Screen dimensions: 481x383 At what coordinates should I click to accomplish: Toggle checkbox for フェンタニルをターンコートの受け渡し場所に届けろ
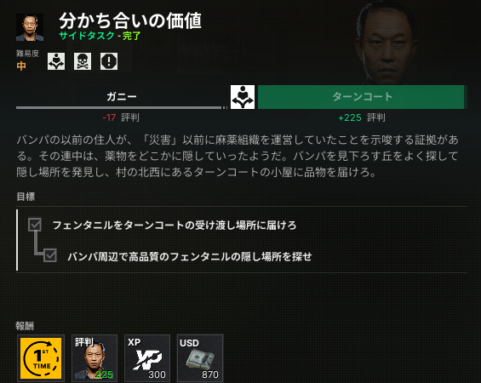click(x=35, y=225)
